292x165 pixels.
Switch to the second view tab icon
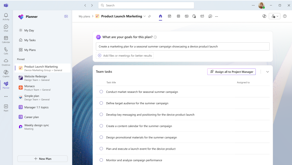tap(169, 16)
